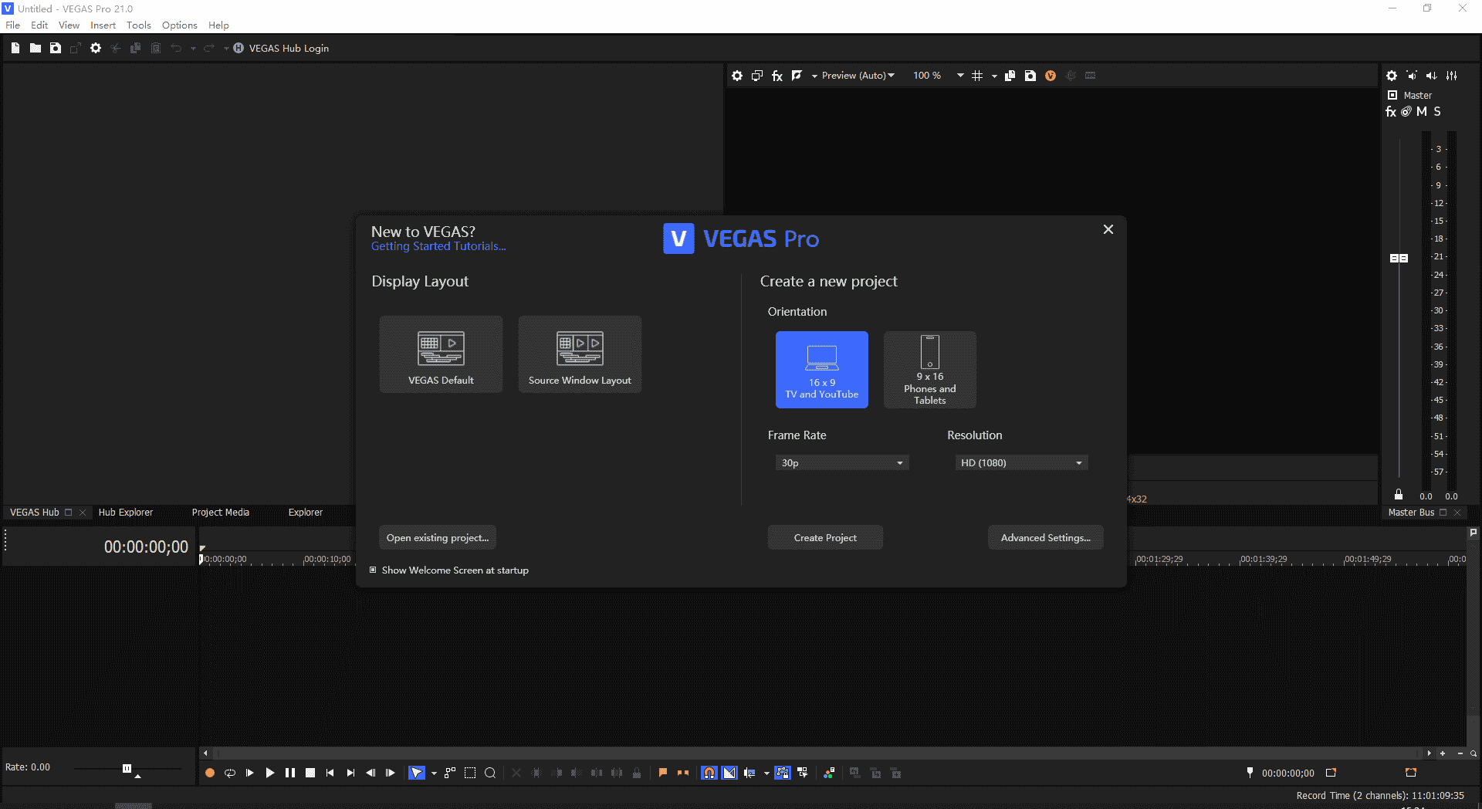This screenshot has height=809, width=1482.
Task: Click the mixing console sliders icon
Action: click(1452, 76)
